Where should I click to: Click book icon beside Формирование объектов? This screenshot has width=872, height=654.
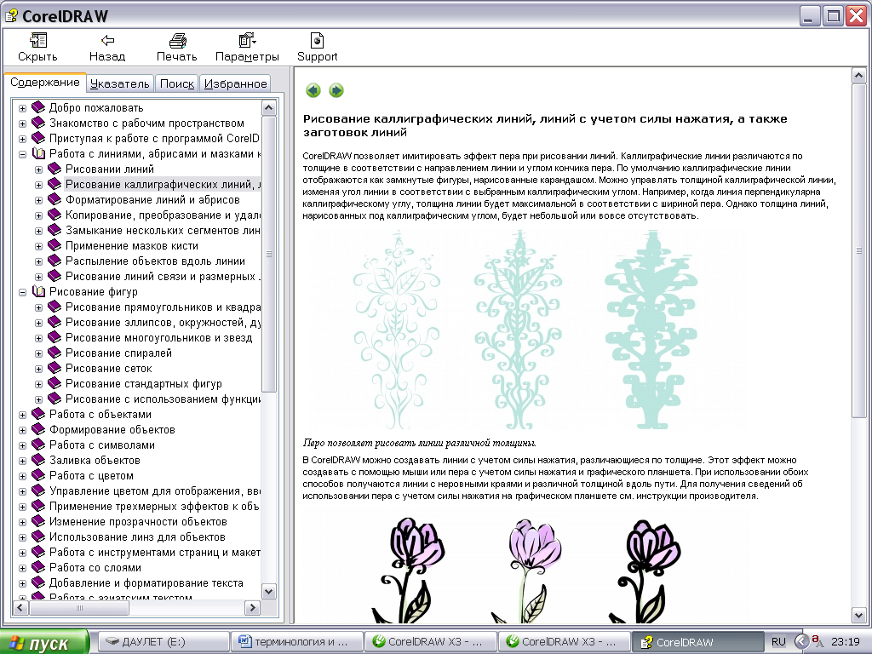tap(37, 430)
